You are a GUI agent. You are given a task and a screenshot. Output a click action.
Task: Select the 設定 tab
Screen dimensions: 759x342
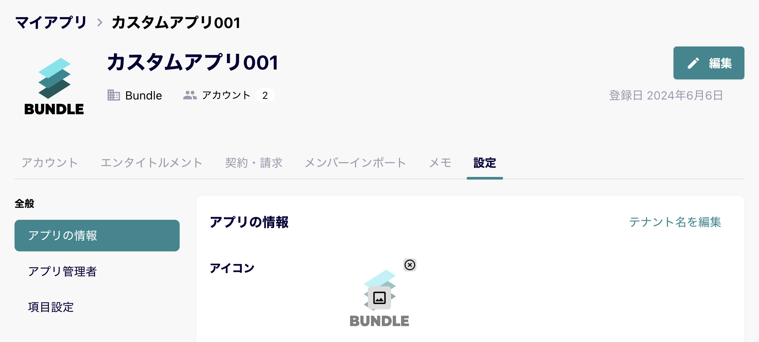(x=485, y=163)
